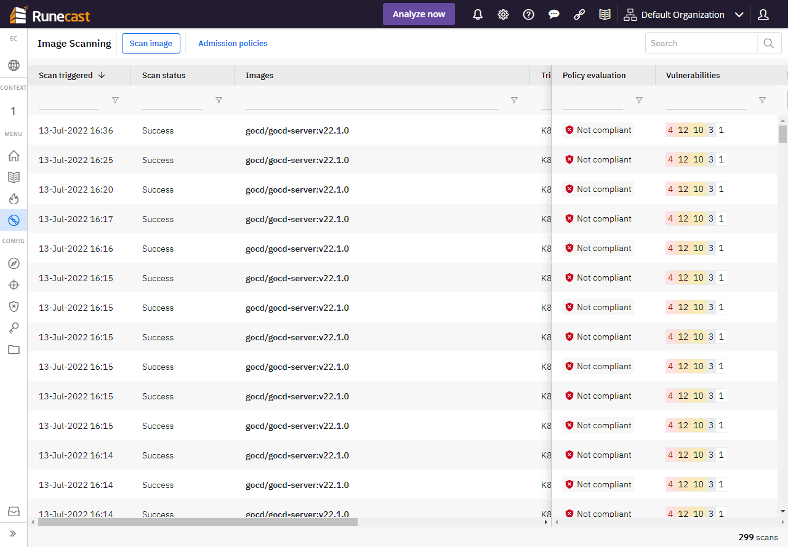The image size is (788, 547).
Task: Click Success status in 16:17 row
Action: point(158,219)
